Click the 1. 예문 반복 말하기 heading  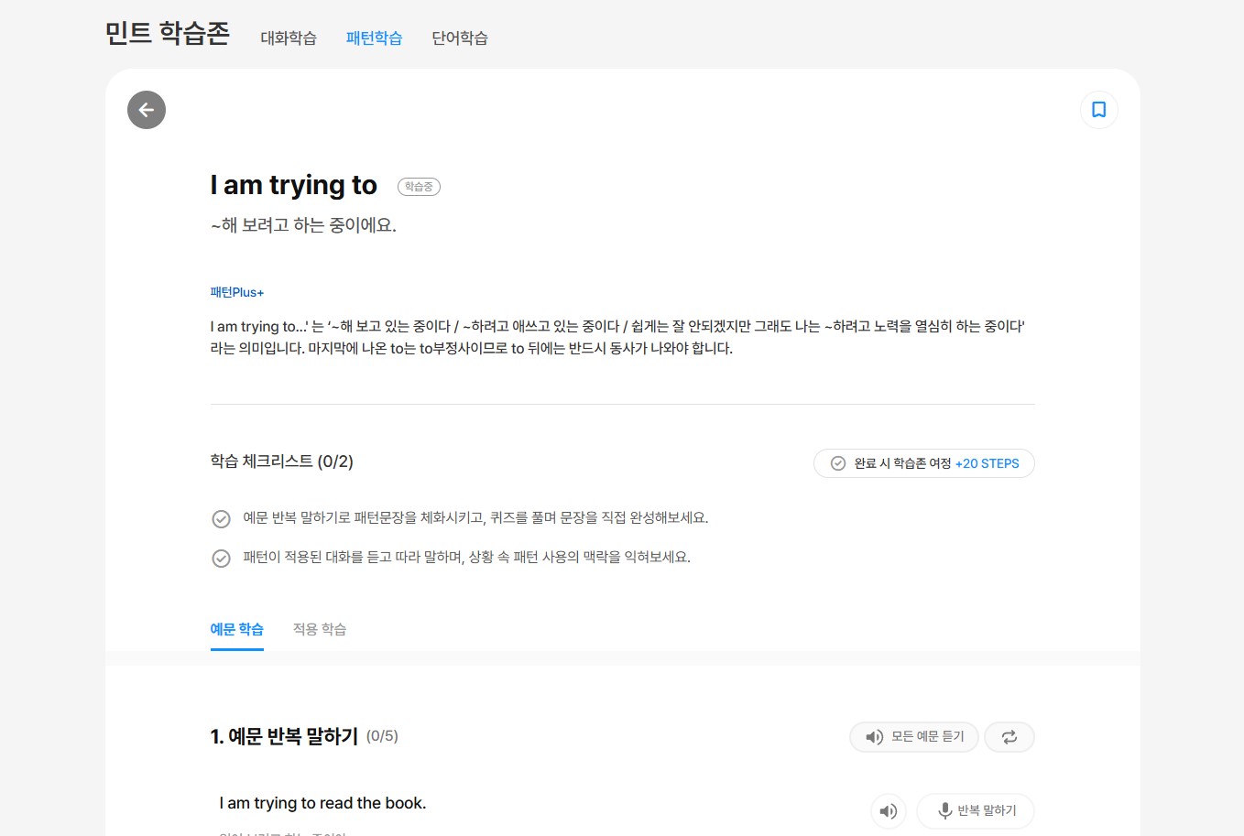(x=284, y=736)
